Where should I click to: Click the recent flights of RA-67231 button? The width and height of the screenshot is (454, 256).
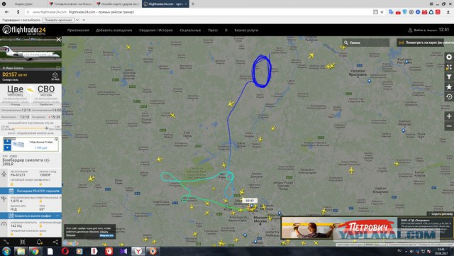[31, 191]
